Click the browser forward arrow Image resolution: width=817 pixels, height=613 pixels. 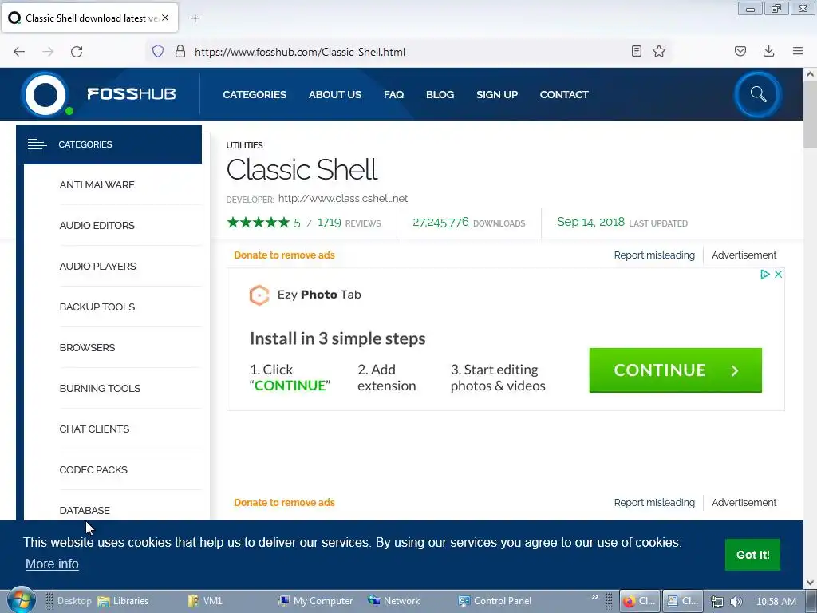pyautogui.click(x=48, y=52)
